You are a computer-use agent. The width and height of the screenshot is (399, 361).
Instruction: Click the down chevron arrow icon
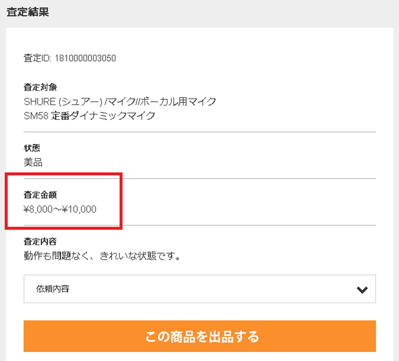tap(362, 290)
